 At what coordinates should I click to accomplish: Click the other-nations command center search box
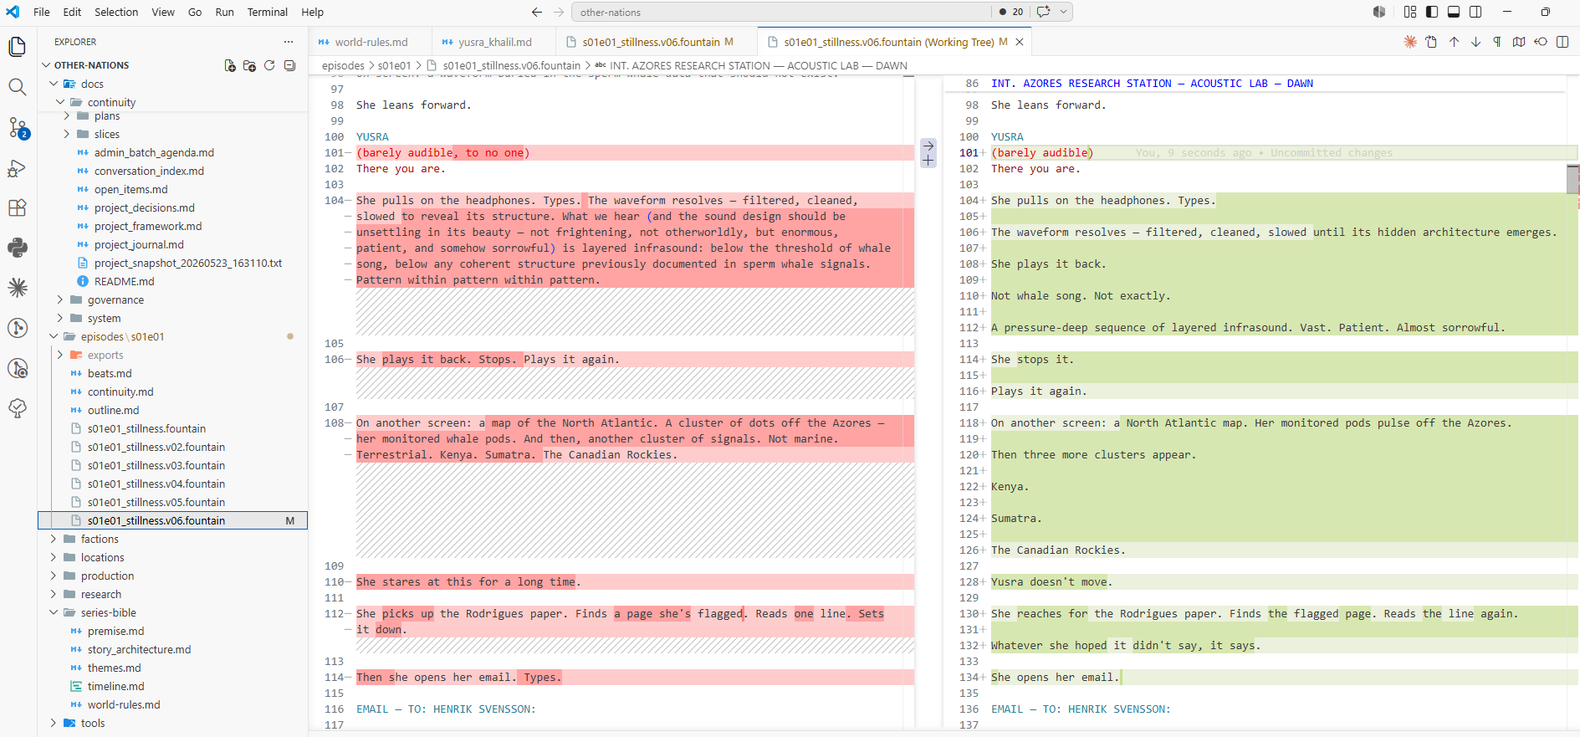781,12
